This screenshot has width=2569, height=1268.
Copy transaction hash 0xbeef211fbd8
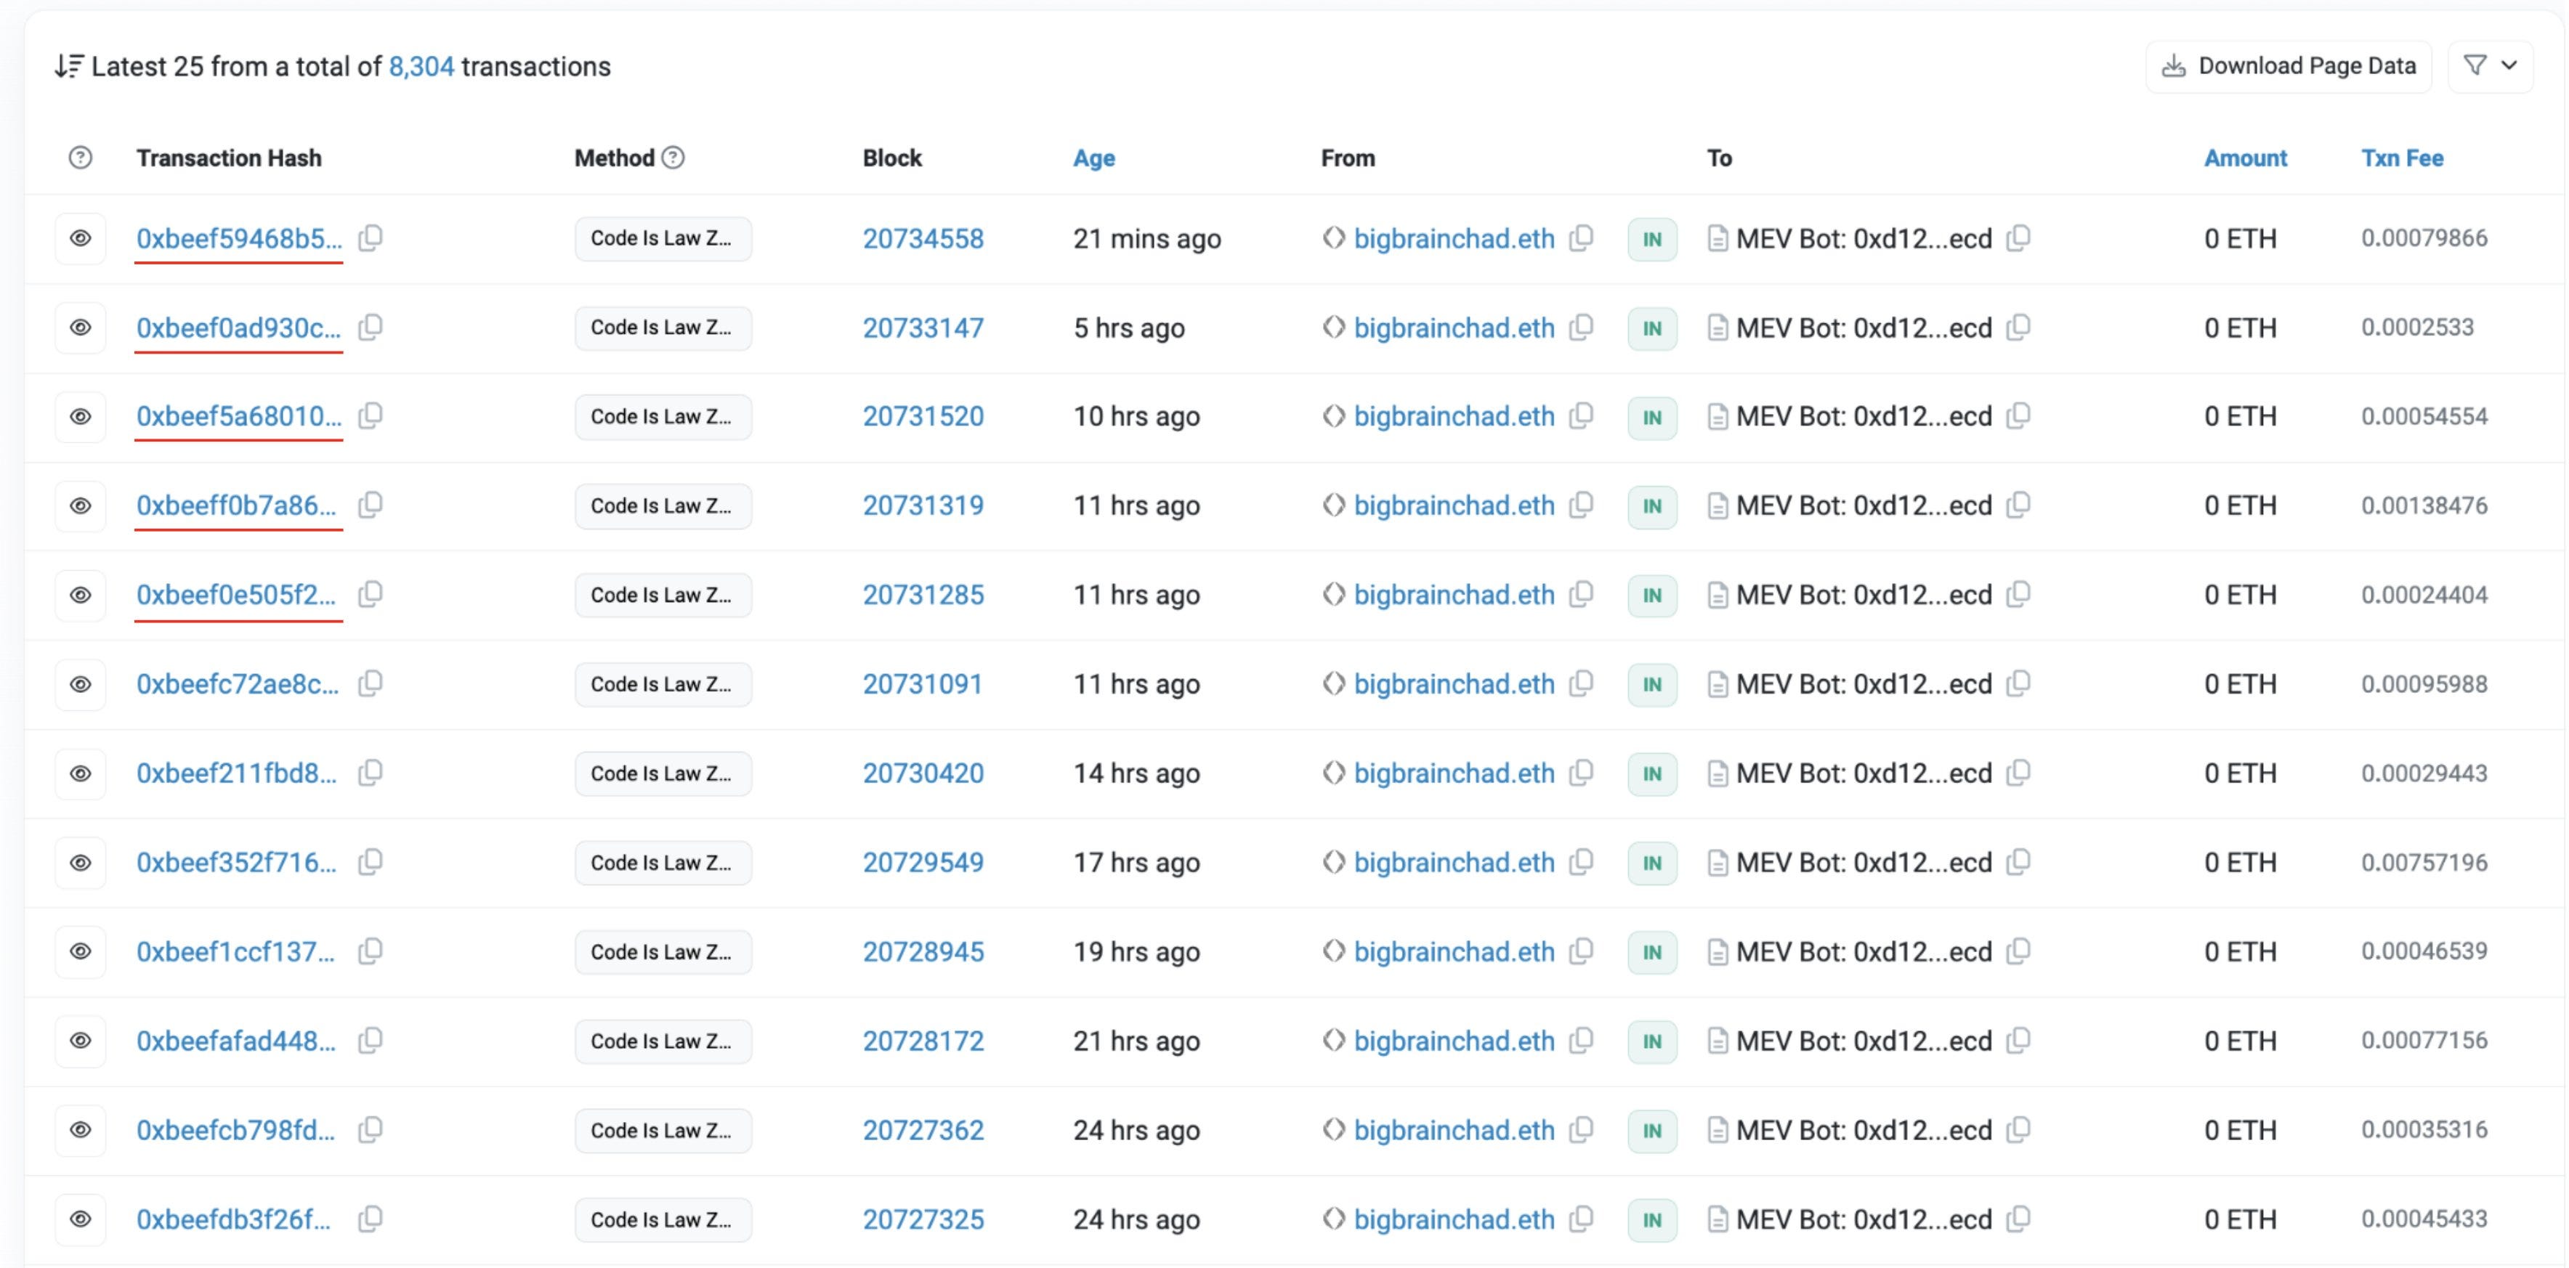coord(370,773)
